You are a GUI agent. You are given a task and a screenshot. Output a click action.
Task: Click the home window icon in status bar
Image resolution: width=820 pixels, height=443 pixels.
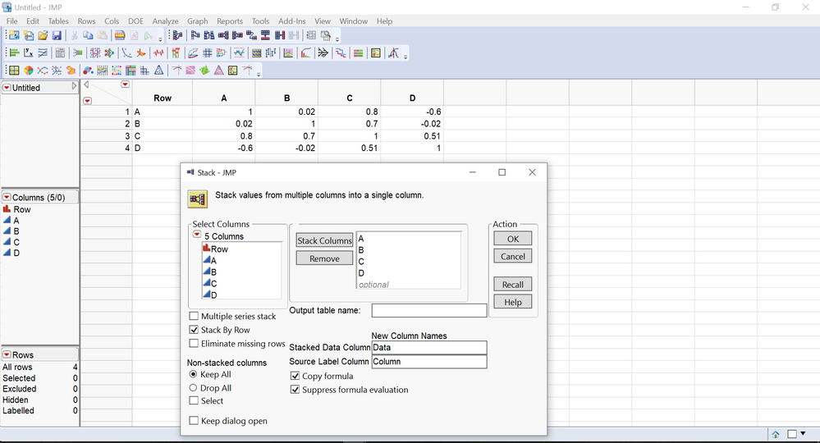[775, 434]
